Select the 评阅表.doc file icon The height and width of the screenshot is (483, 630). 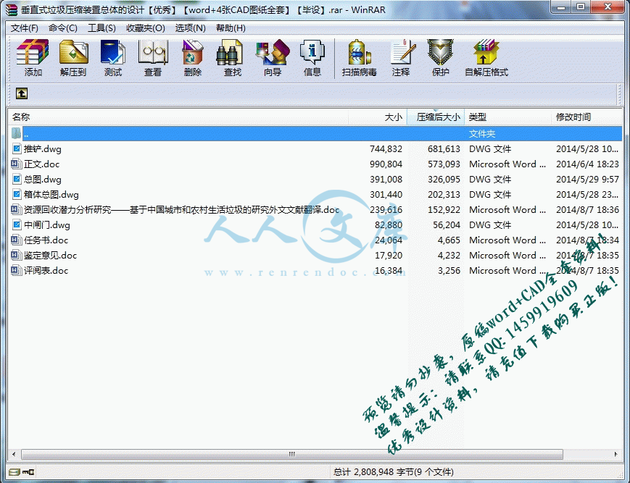pyautogui.click(x=16, y=270)
